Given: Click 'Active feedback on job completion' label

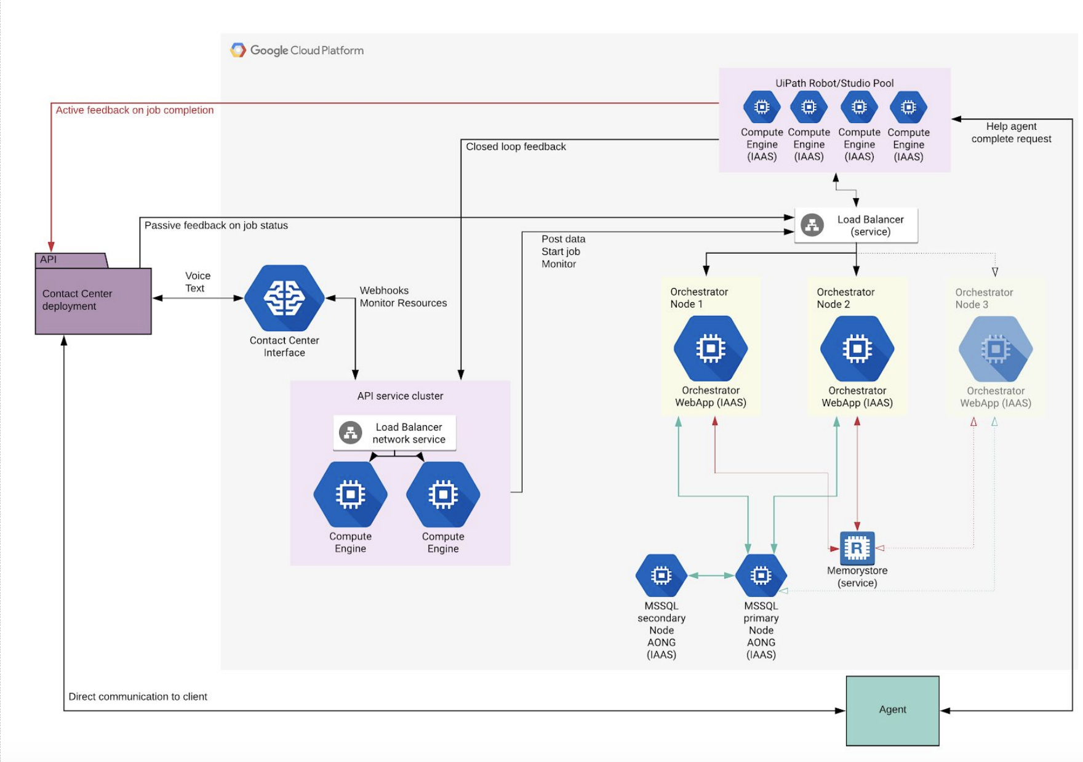Looking at the screenshot, I should pyautogui.click(x=135, y=110).
